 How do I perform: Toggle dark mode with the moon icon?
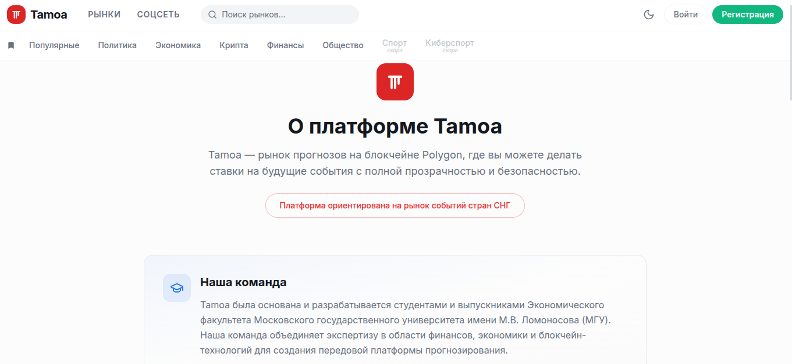(x=648, y=15)
